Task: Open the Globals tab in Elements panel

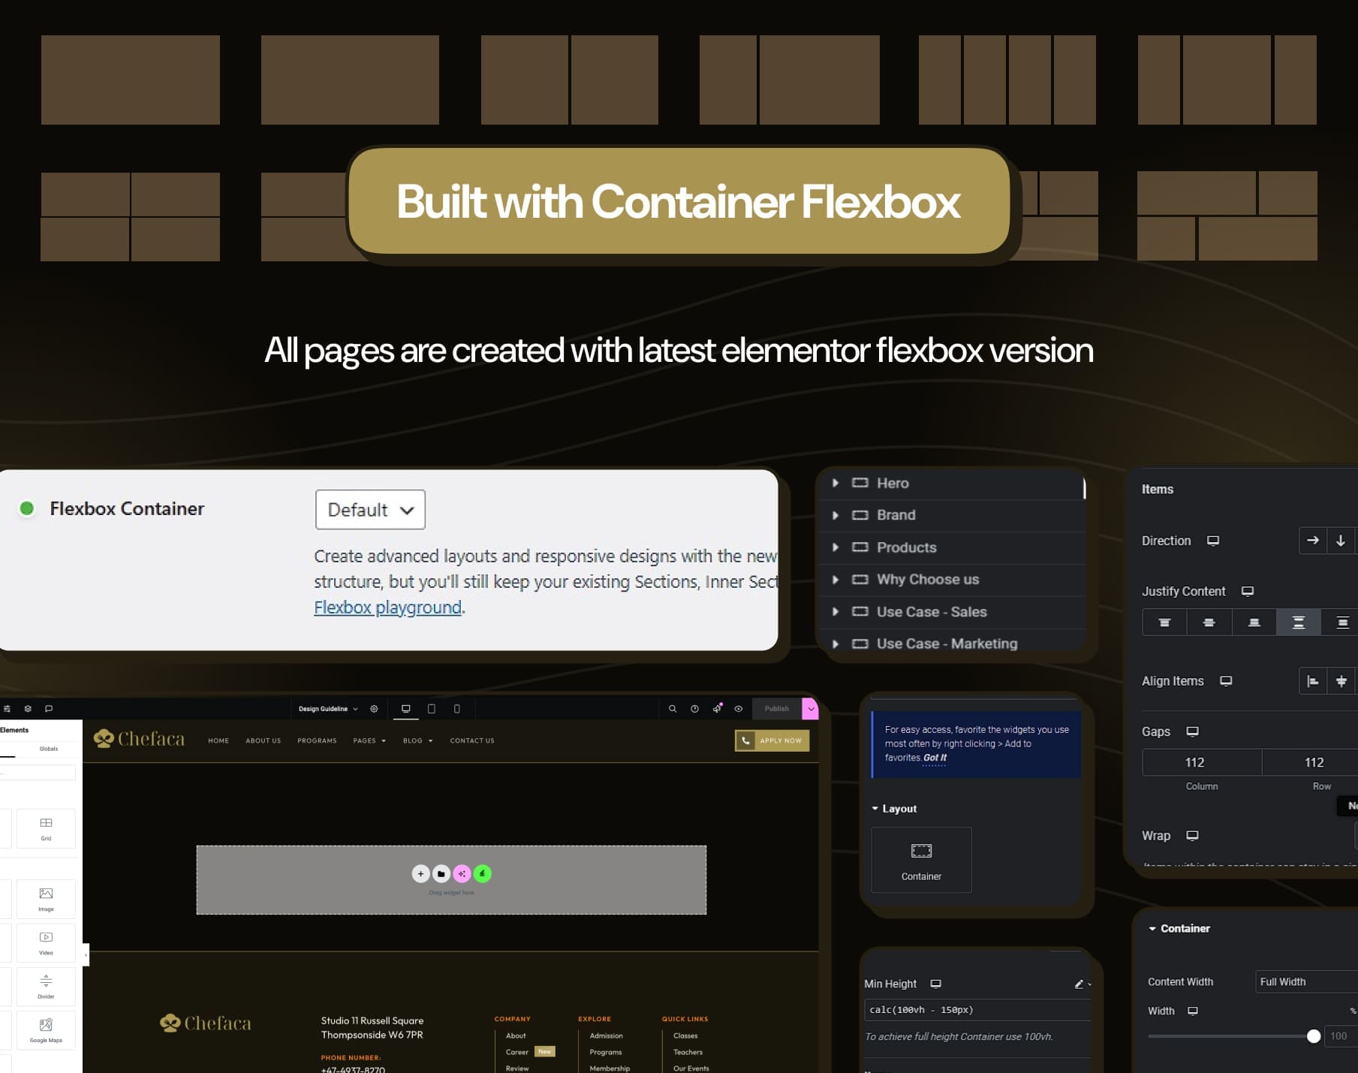Action: 49,749
